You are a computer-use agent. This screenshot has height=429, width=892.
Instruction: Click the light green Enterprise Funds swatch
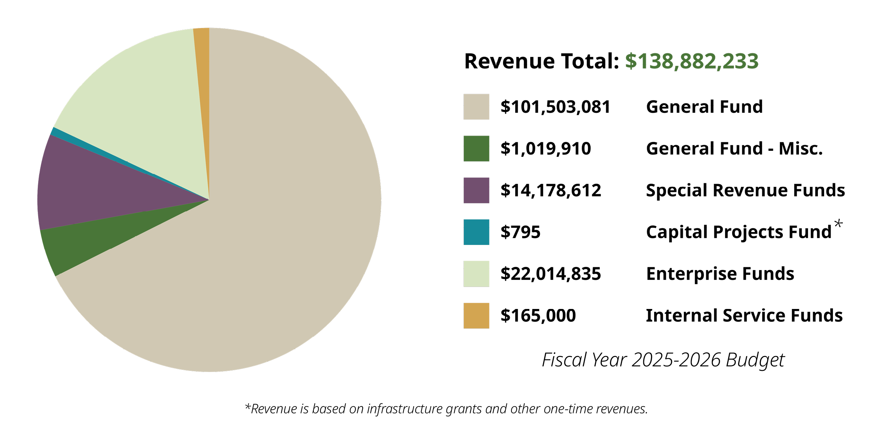(x=476, y=275)
